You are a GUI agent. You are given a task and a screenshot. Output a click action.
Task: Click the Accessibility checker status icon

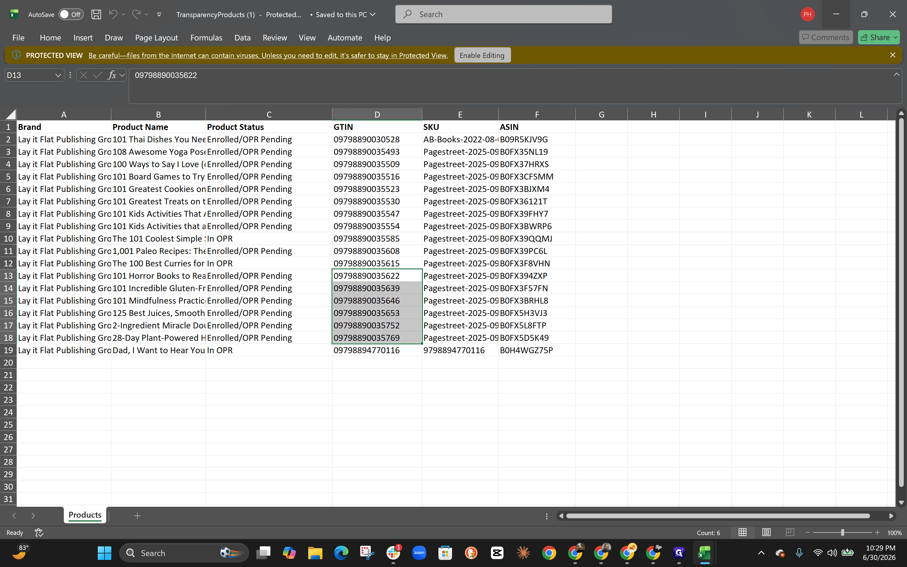click(x=39, y=532)
